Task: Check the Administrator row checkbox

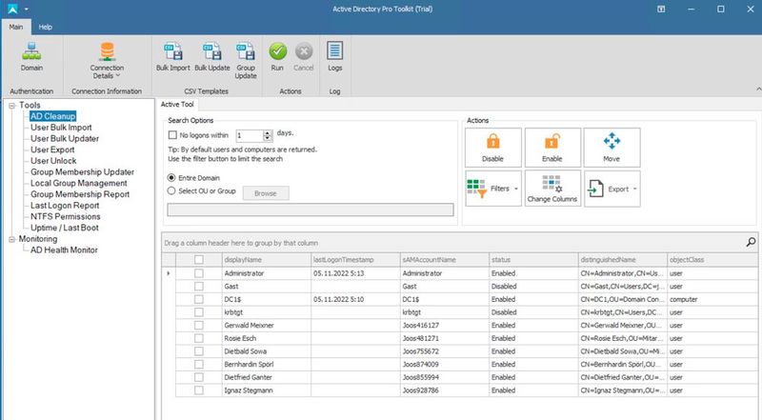Action: tap(199, 273)
